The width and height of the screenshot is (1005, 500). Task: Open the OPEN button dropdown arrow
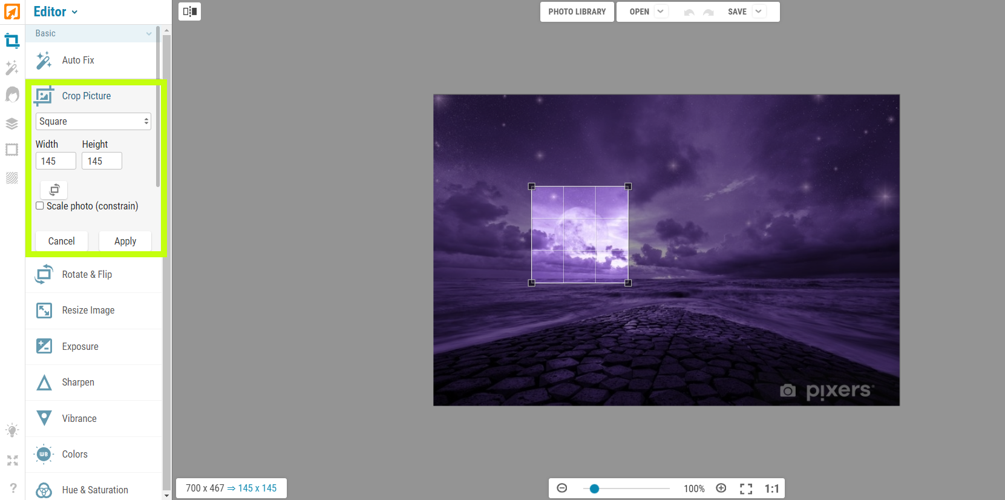(660, 12)
